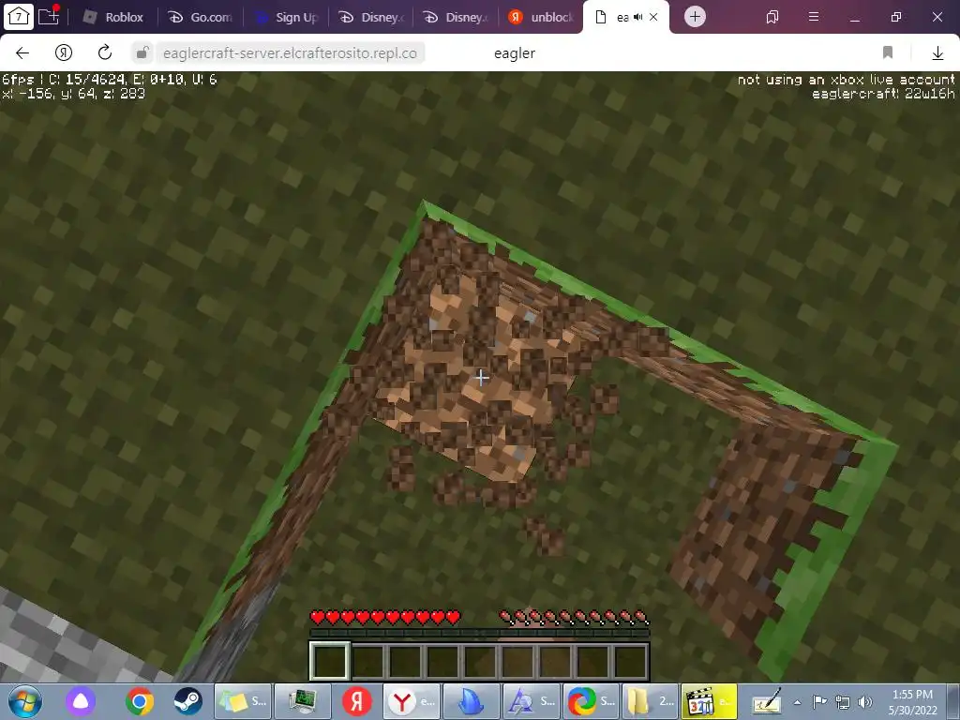Go back with the back arrow
The image size is (960, 720).
click(x=22, y=53)
